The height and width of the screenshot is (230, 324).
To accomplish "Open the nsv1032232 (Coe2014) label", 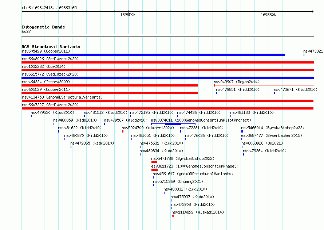I will pos(44,66).
